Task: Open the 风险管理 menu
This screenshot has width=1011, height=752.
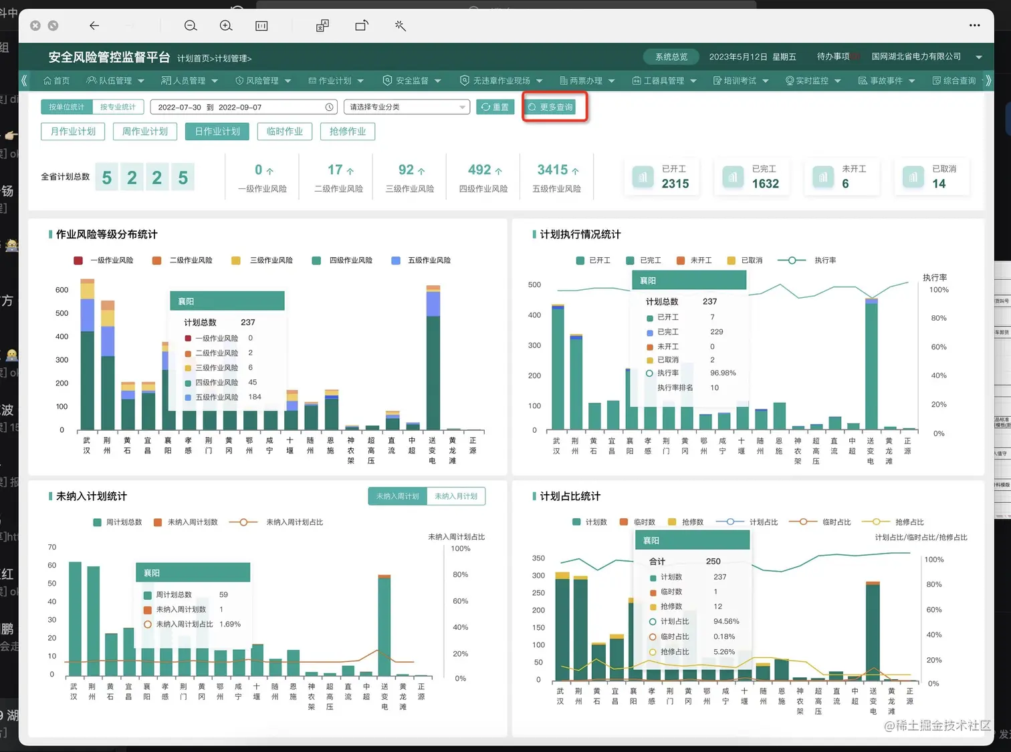Action: click(263, 81)
